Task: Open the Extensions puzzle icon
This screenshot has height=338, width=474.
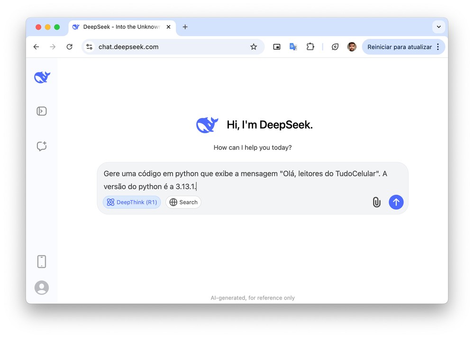Action: 310,47
